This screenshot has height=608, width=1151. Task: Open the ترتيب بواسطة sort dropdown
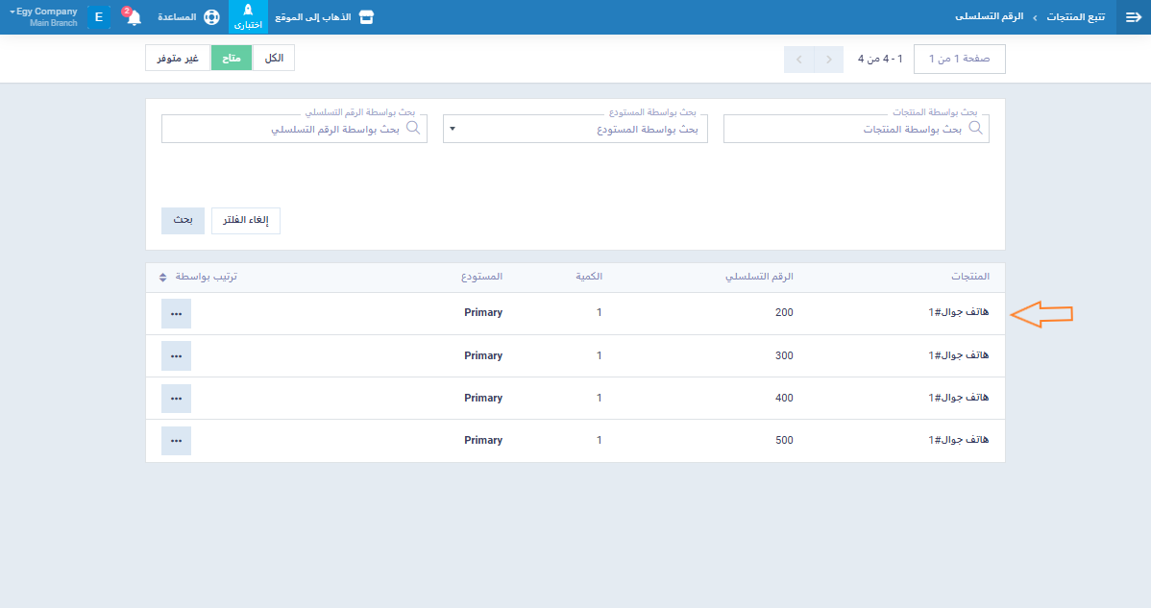199,277
